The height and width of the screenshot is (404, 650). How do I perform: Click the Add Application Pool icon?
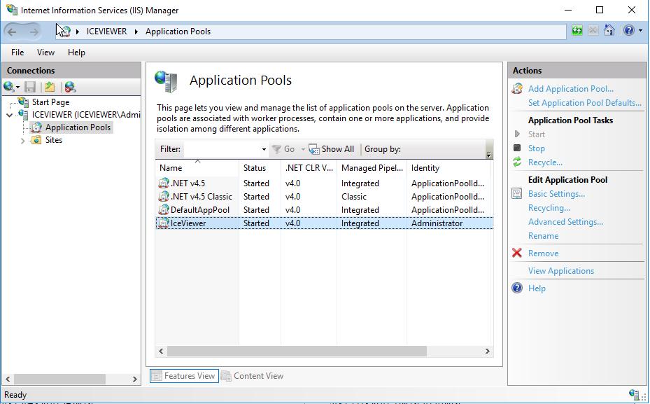[517, 89]
